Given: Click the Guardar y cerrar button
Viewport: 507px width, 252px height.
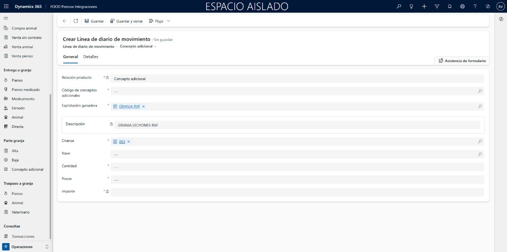Looking at the screenshot, I should pos(126,21).
